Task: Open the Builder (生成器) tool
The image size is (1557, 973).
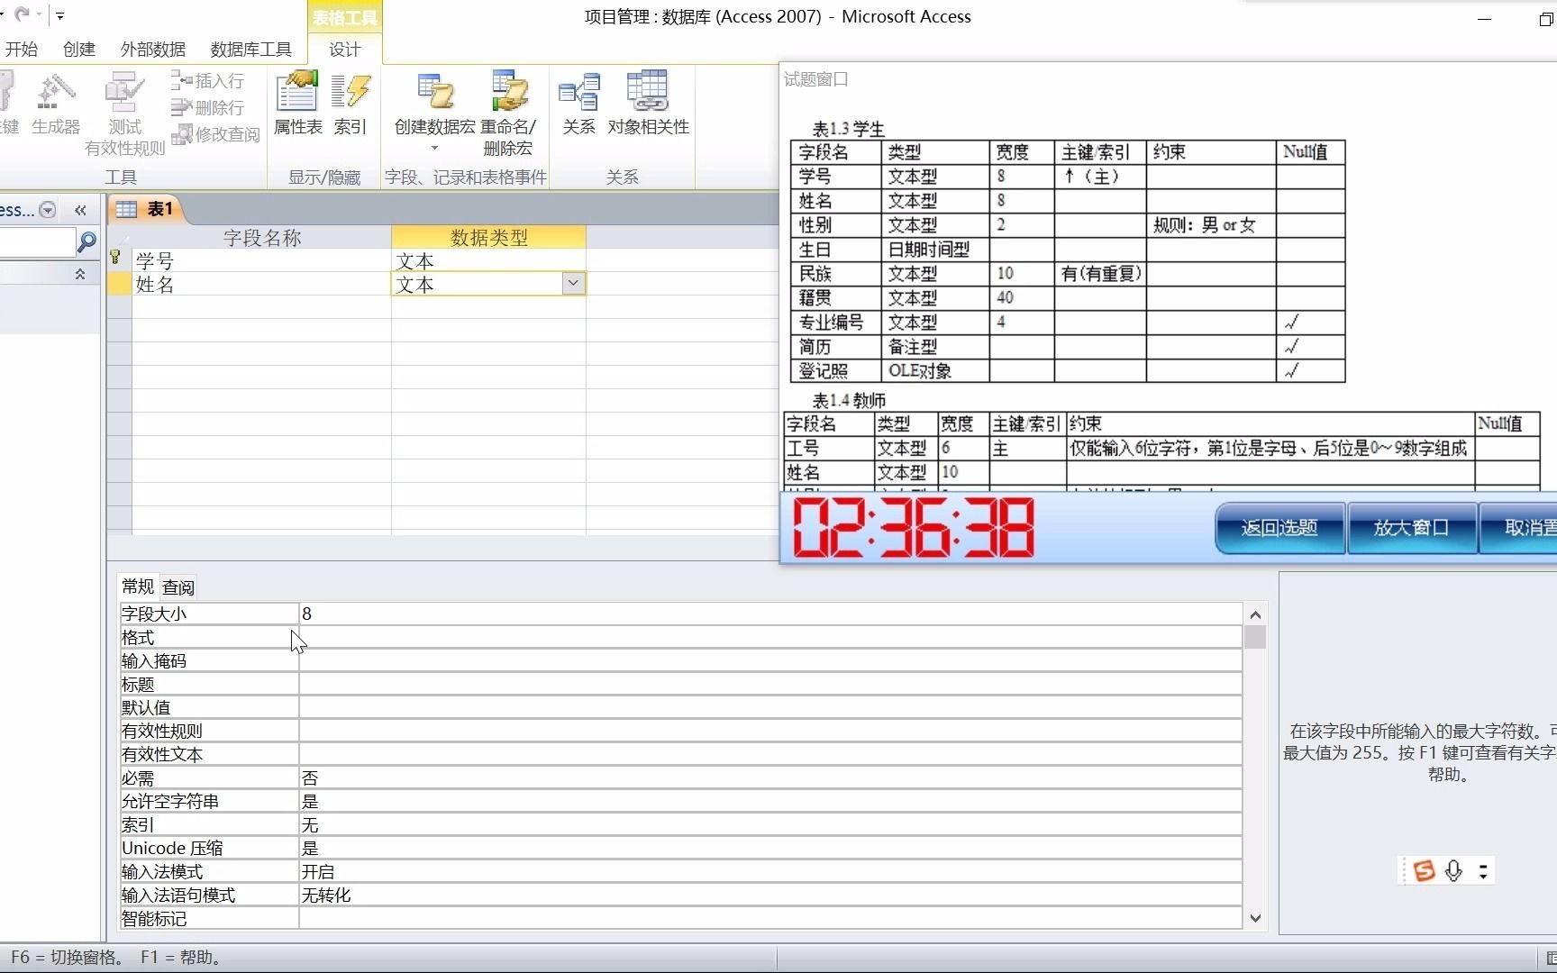Action: 56,104
